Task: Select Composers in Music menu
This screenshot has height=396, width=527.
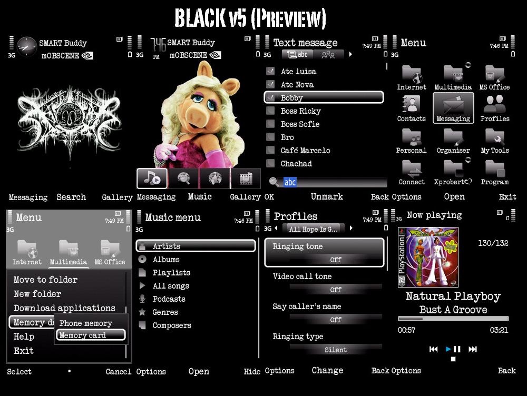Action: point(172,325)
